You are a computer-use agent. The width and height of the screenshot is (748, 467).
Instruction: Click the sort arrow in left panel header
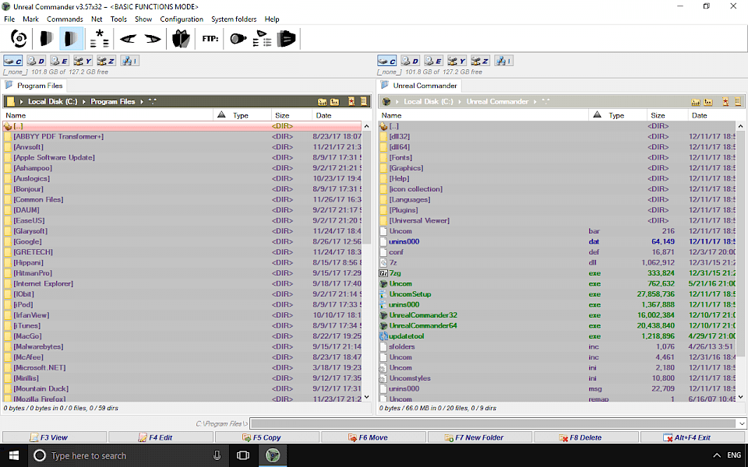[x=221, y=115]
